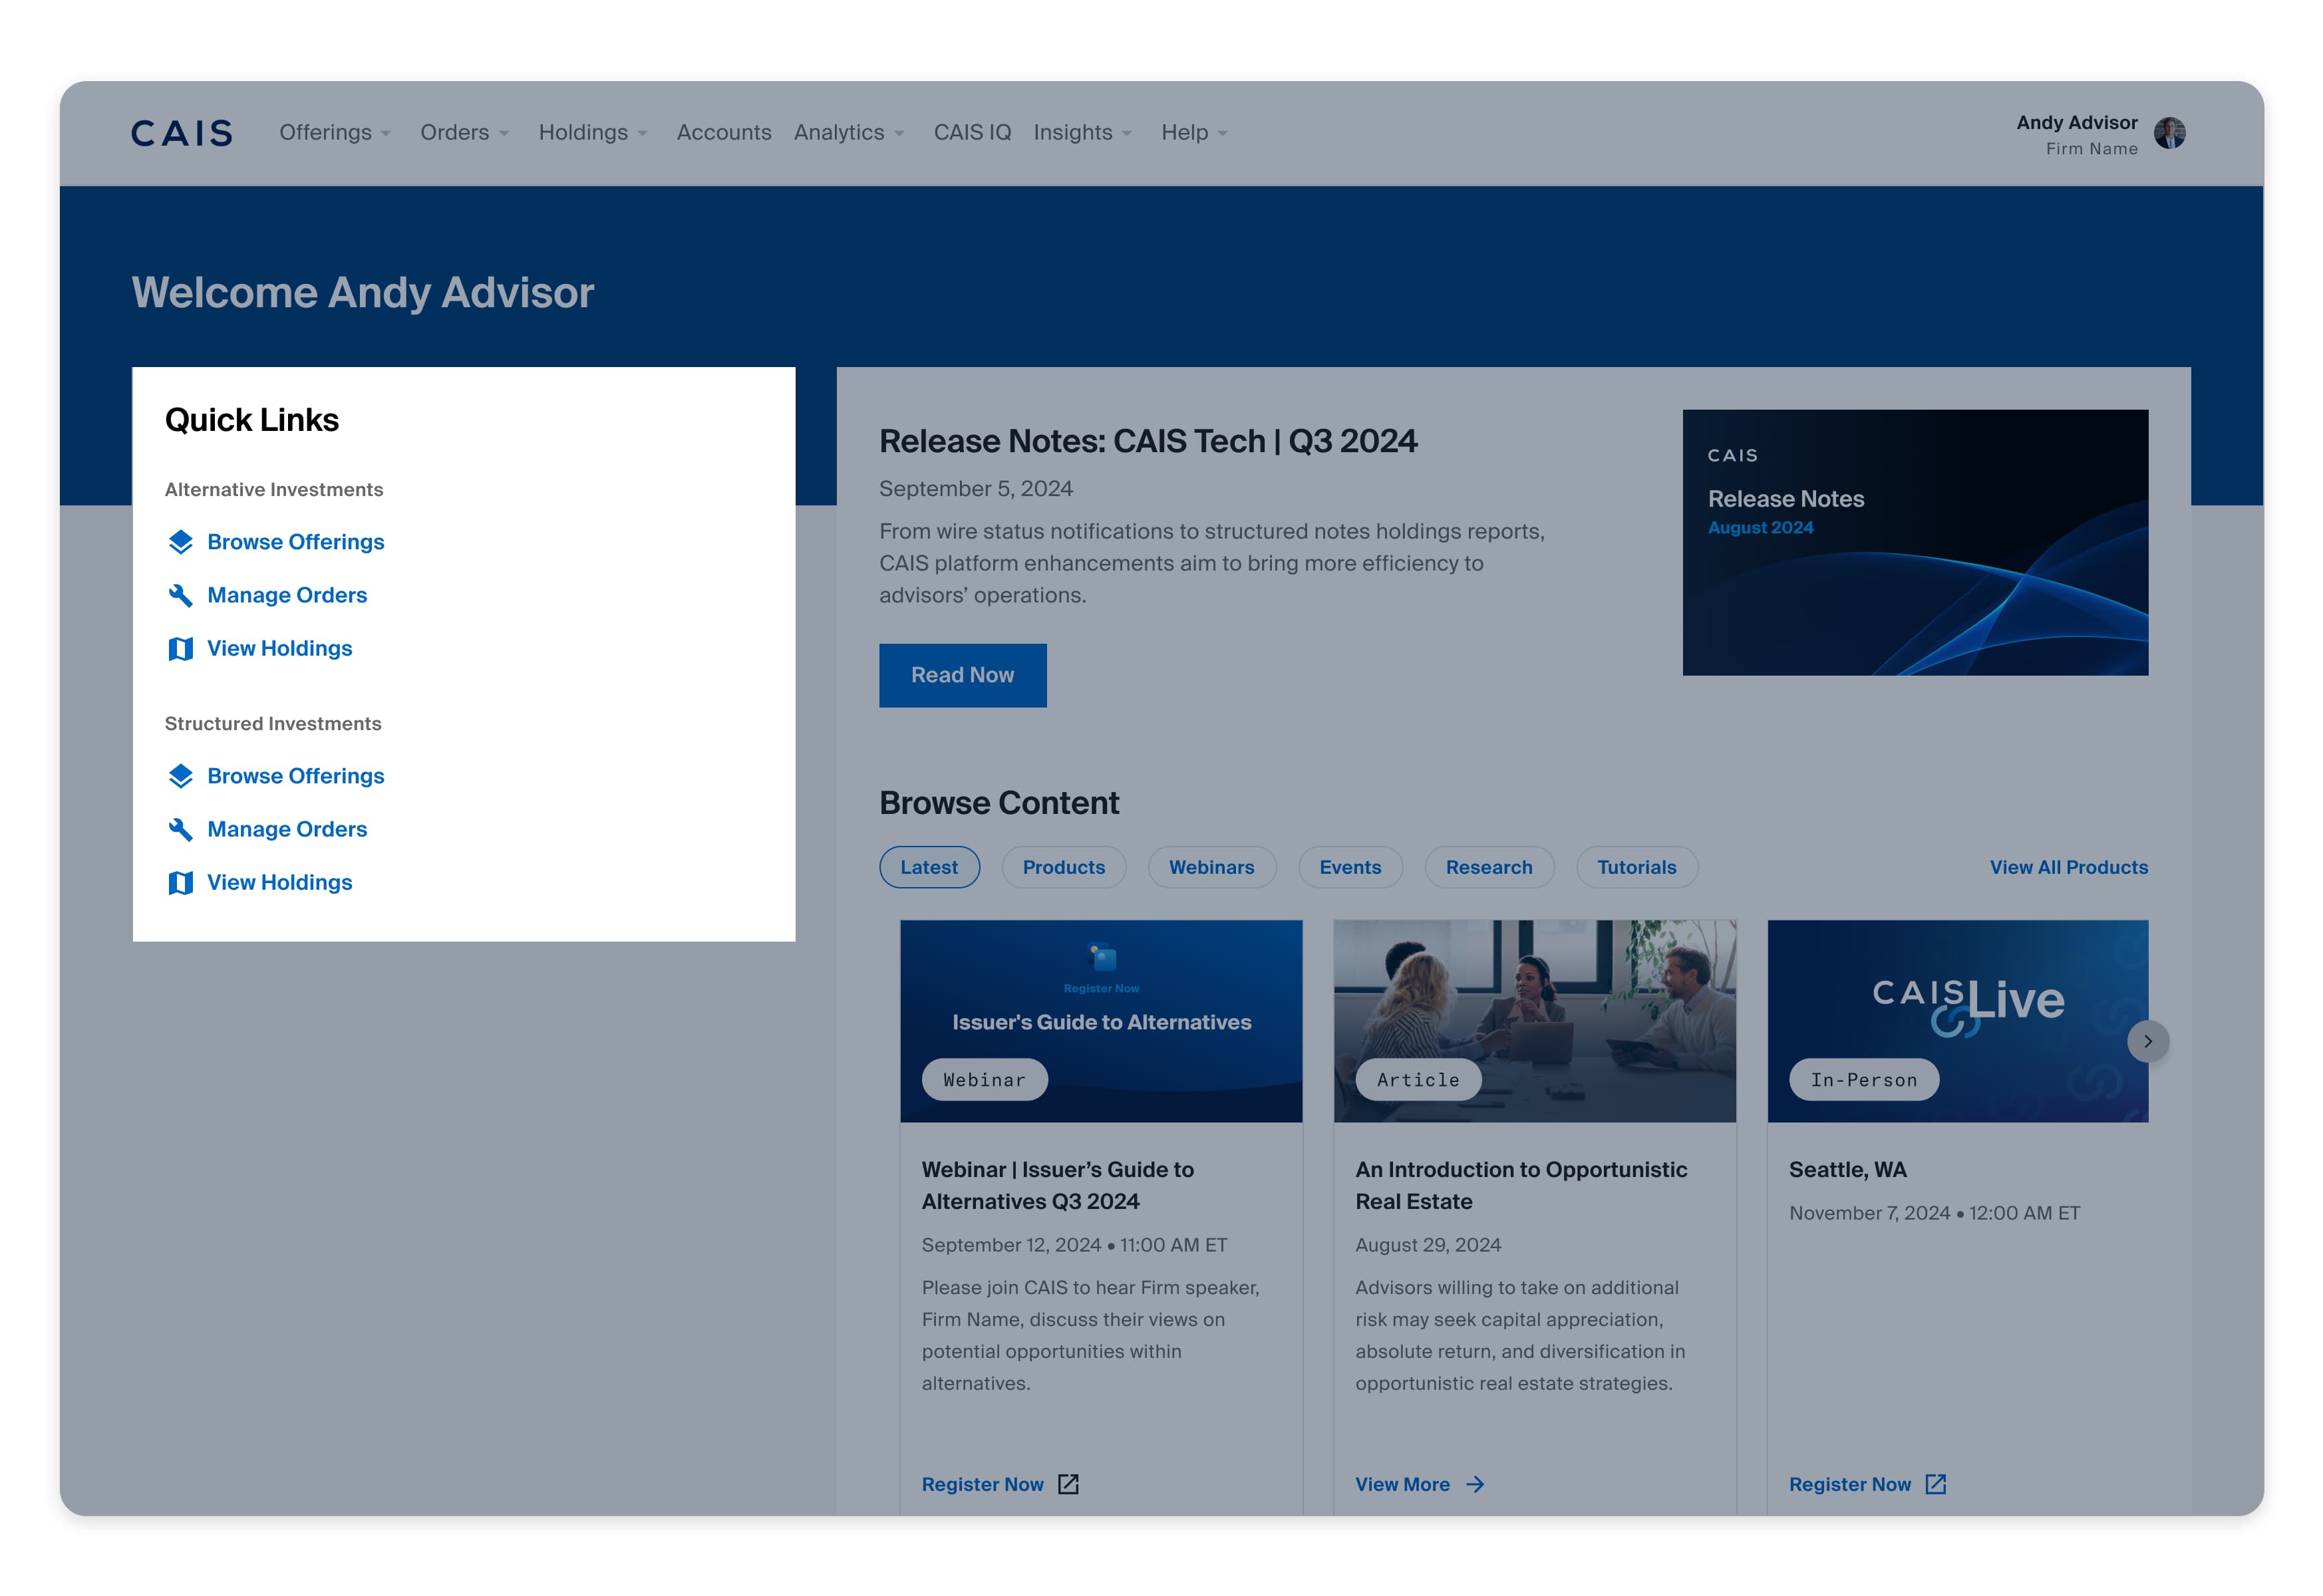
Task: Select the Tutorials filter pill
Action: [x=1636, y=867]
